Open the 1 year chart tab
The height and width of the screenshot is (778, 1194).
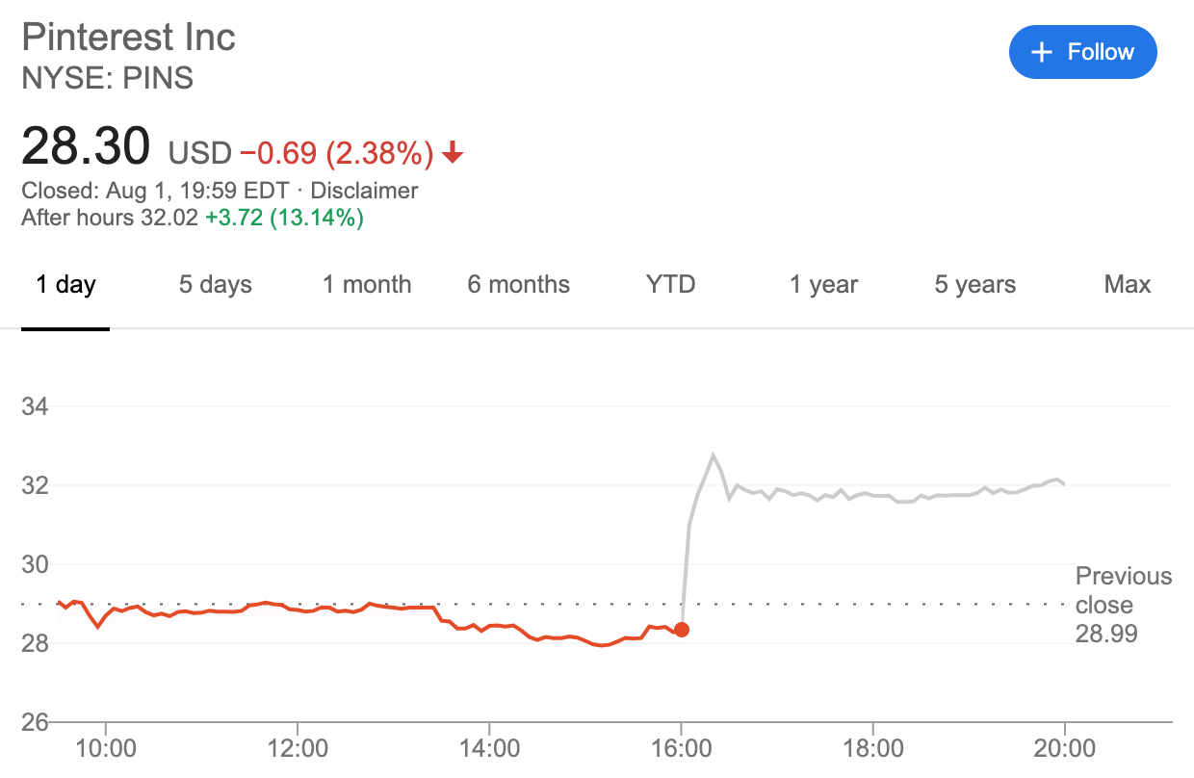823,285
